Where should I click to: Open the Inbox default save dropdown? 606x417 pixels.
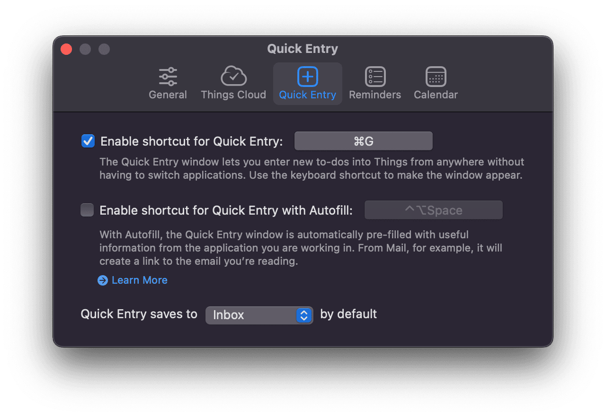tap(259, 315)
